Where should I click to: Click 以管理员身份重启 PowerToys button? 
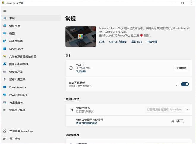point(165,110)
